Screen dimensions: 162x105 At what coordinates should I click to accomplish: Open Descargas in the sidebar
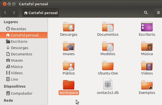pyautogui.click(x=24, y=48)
